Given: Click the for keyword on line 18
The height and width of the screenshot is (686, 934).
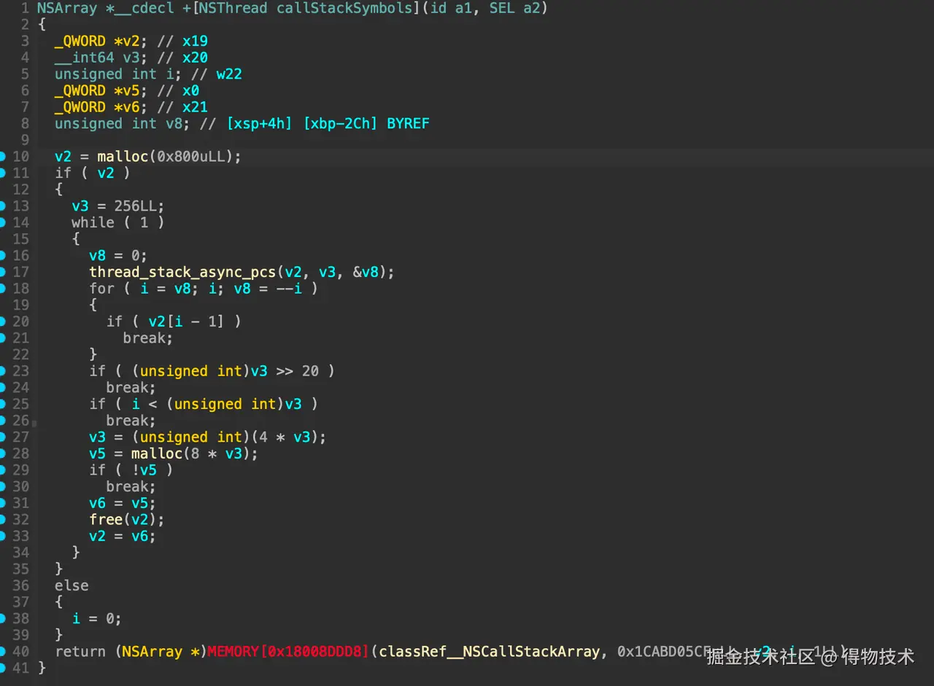Looking at the screenshot, I should pos(101,289).
